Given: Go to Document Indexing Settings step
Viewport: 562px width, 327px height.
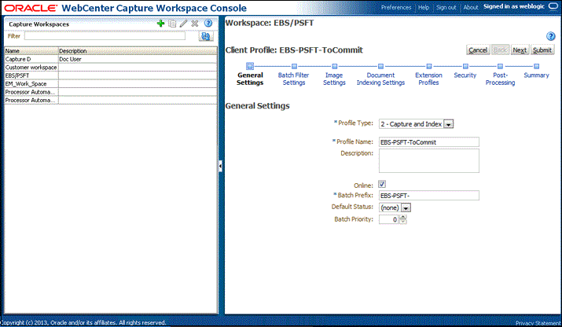Looking at the screenshot, I should point(380,79).
